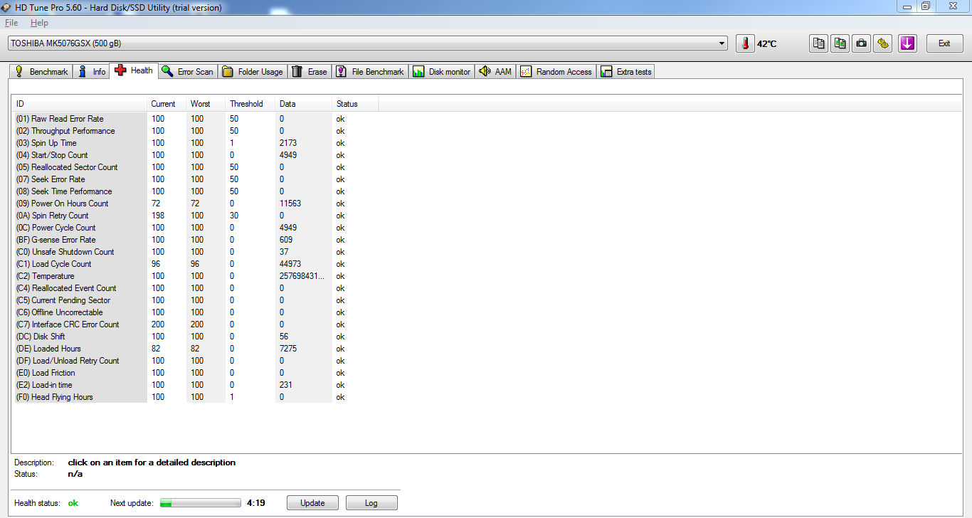Click the ID column header
This screenshot has height=518, width=972.
click(x=79, y=104)
